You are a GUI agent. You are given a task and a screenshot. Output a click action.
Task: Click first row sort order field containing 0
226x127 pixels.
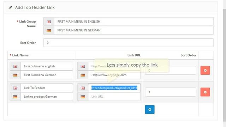coord(171,71)
